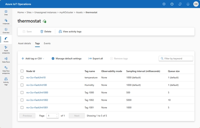This screenshot has width=200, height=128.
Task: Open the help question mark icon
Action: coord(172,4)
